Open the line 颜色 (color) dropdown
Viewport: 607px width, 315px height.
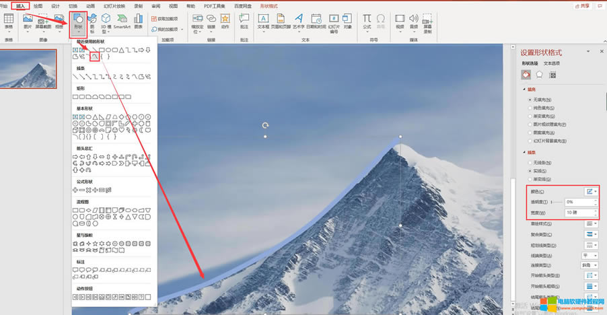591,192
